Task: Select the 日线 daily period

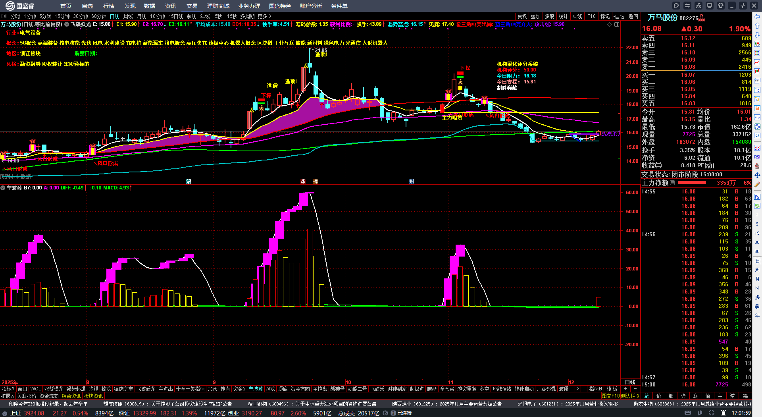Action: pos(115,16)
